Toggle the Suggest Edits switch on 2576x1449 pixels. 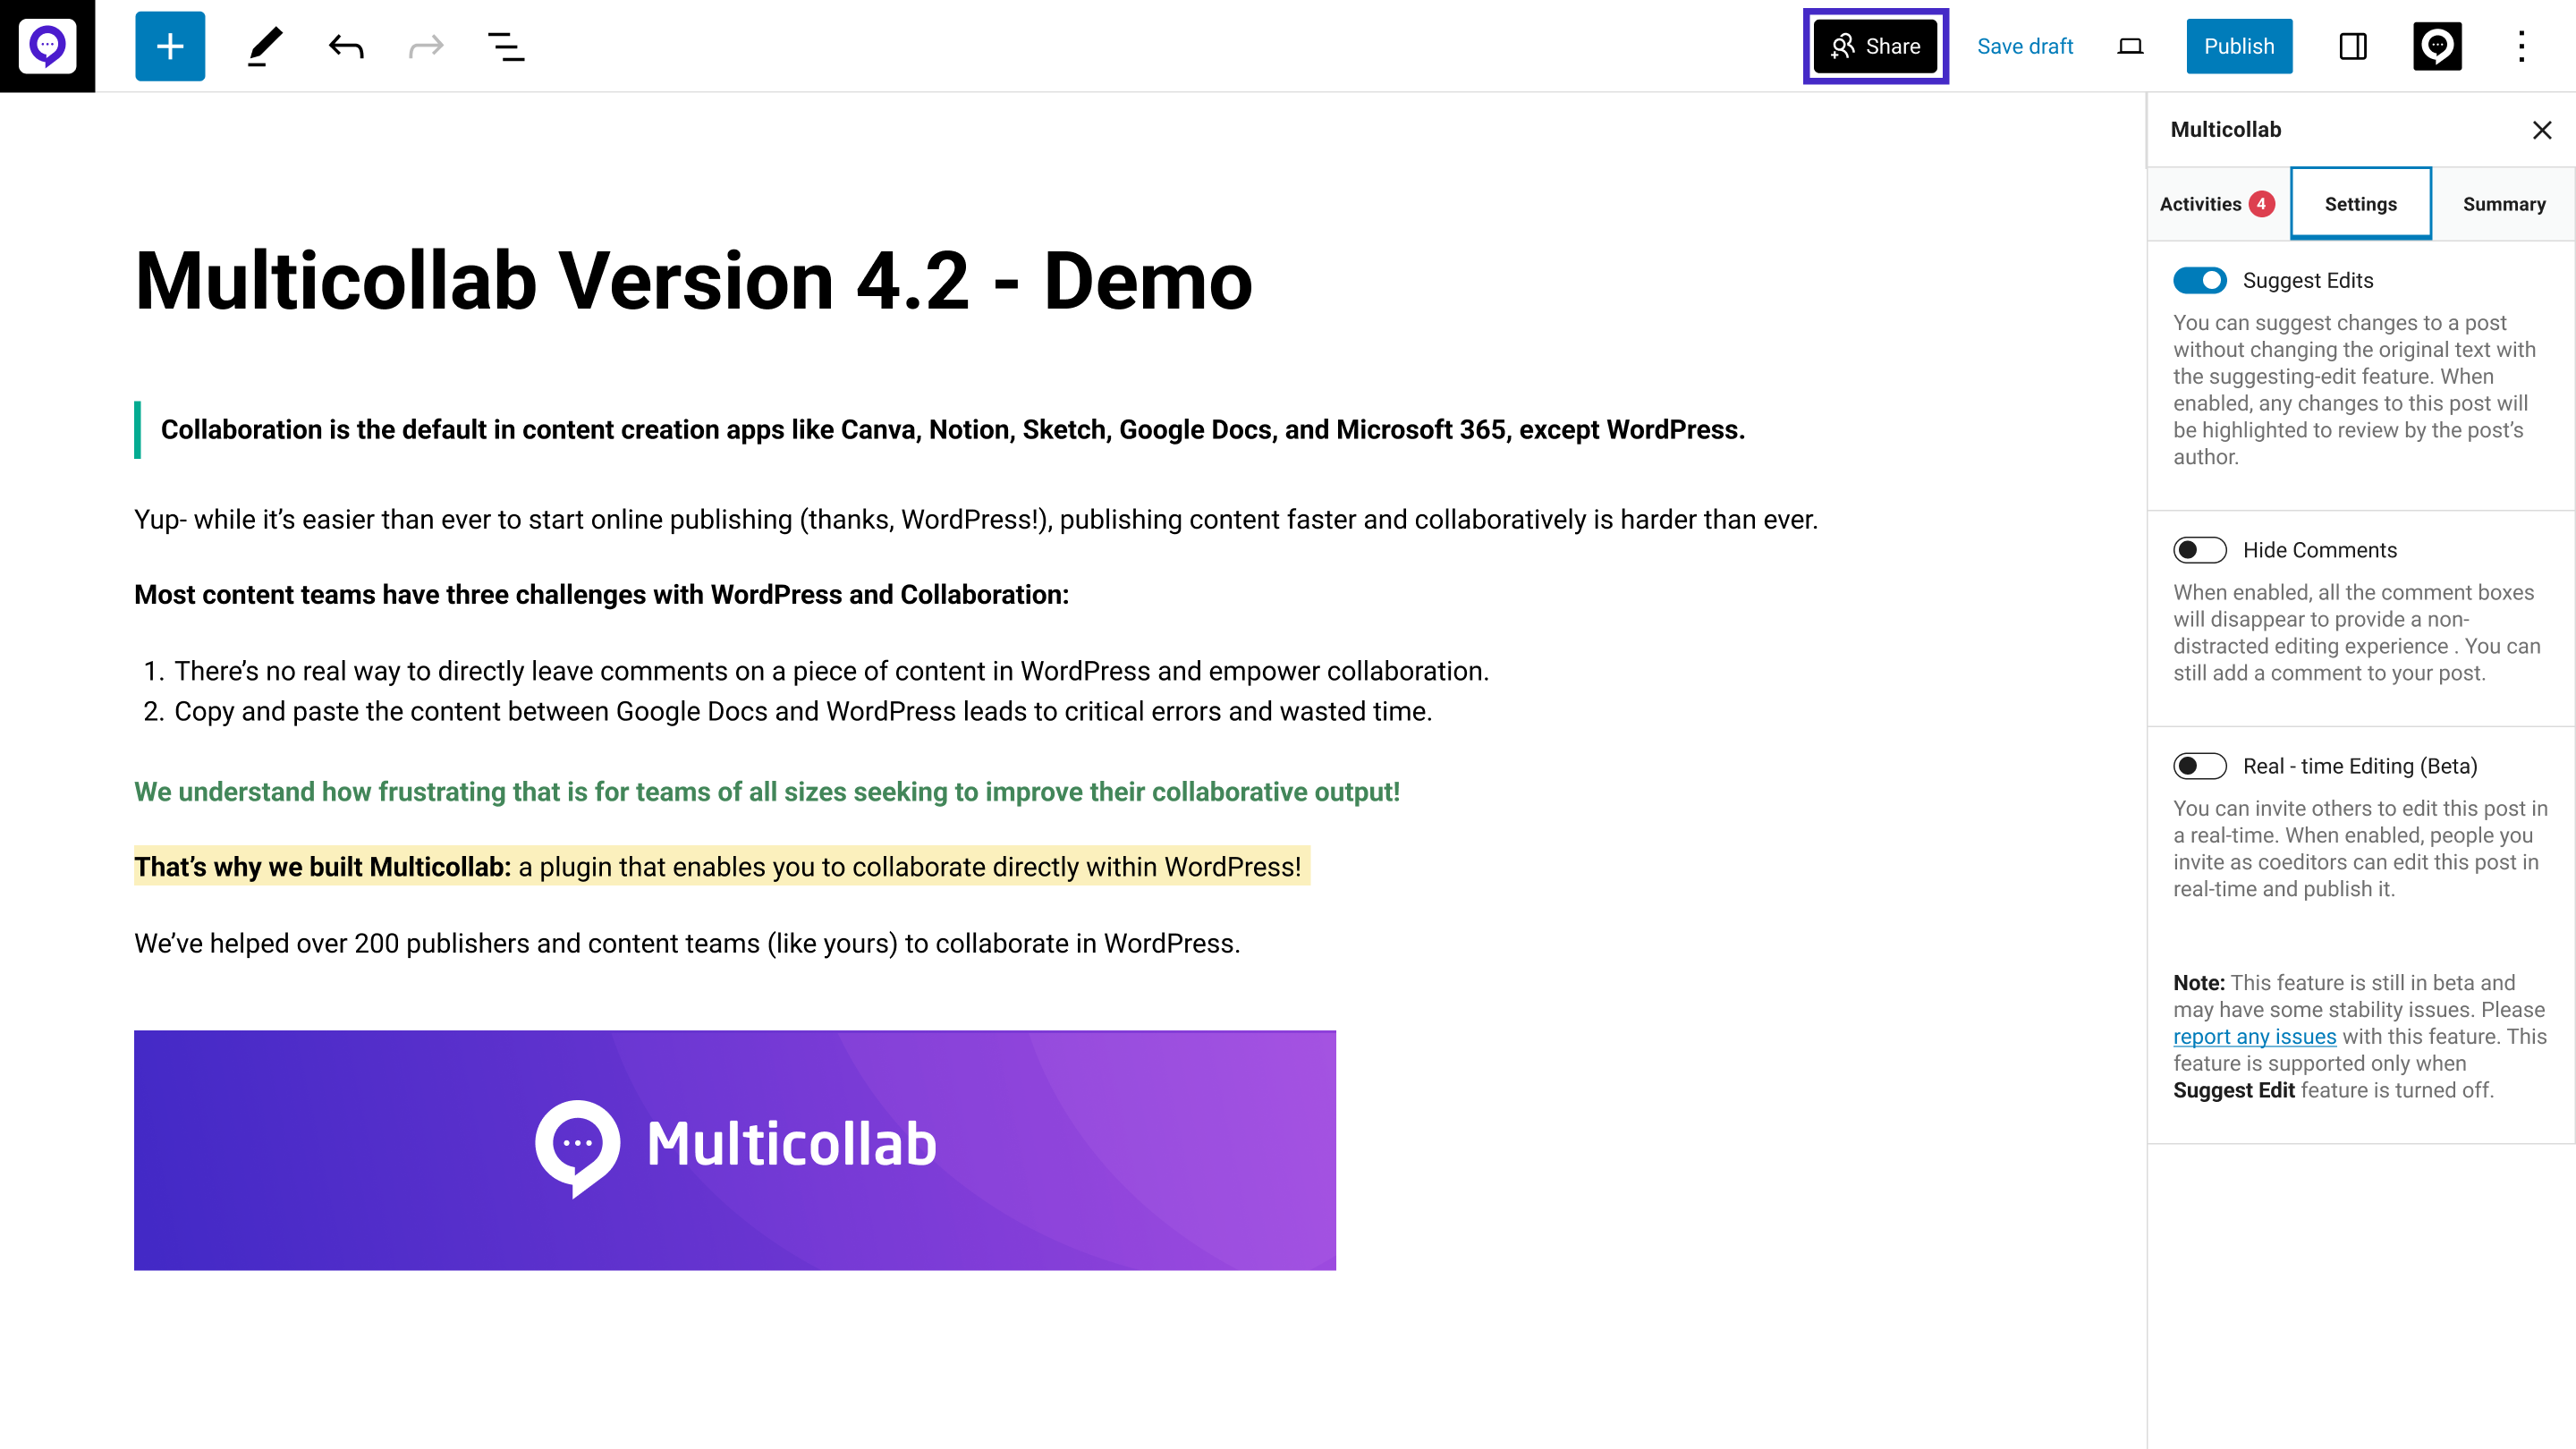click(2201, 280)
